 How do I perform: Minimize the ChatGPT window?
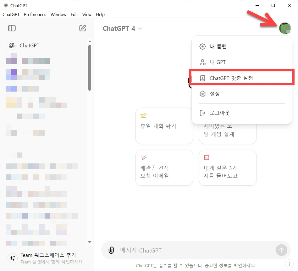point(257,6)
